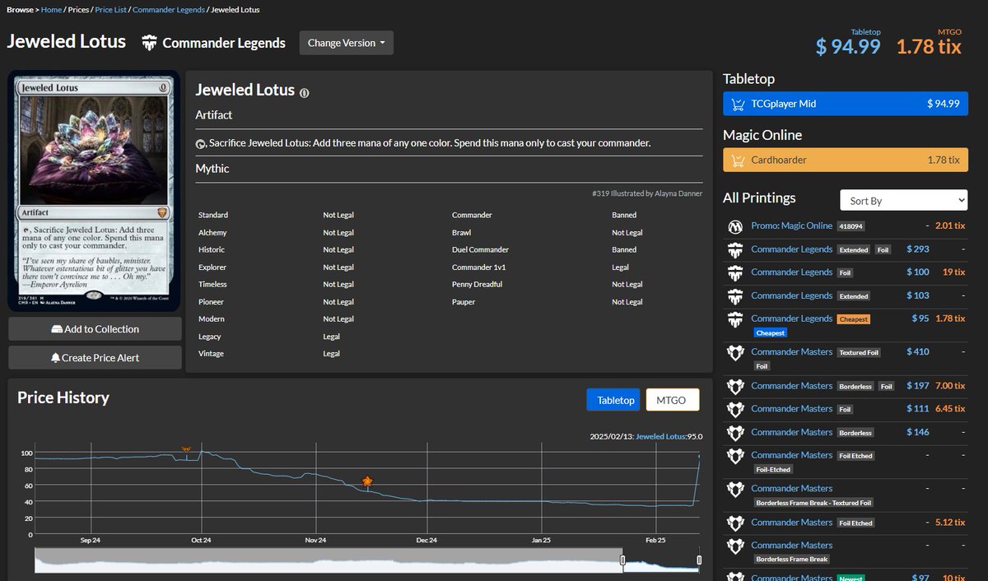This screenshot has width=988, height=581.
Task: Click set icon of Commander Masters Textured Foil row
Action: (736, 352)
